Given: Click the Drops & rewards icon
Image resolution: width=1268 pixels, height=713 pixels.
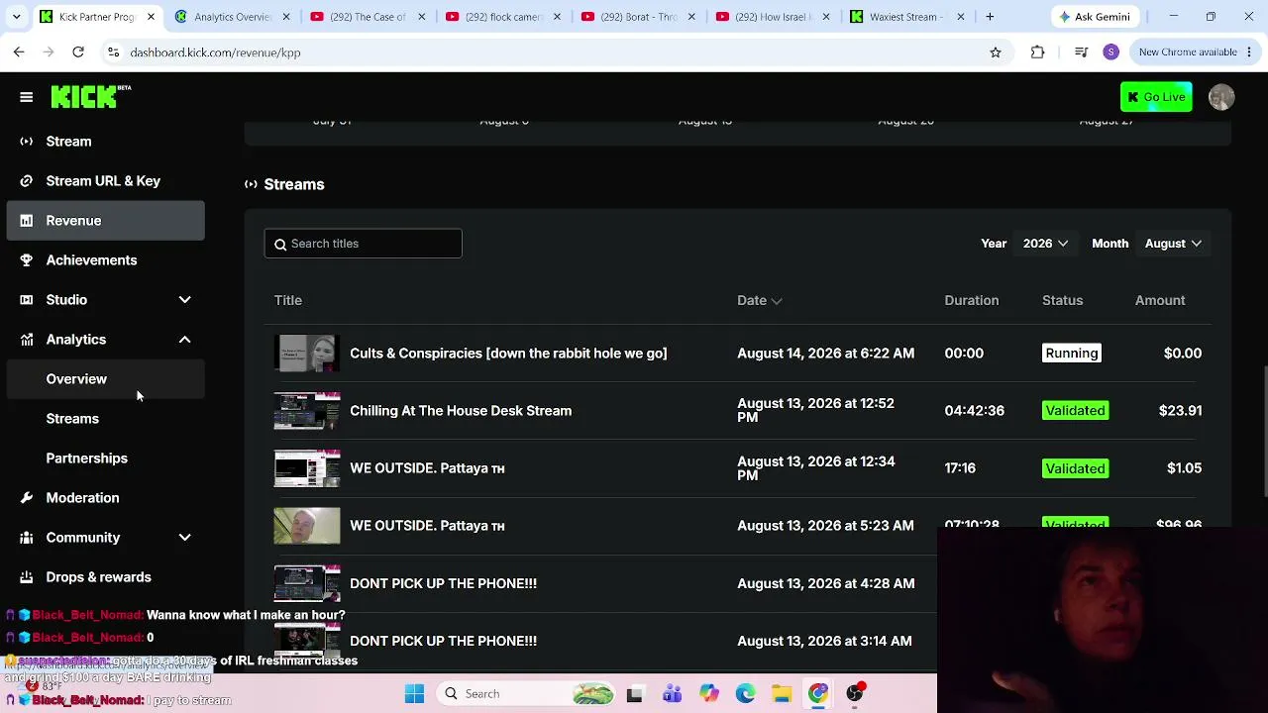Looking at the screenshot, I should (27, 577).
